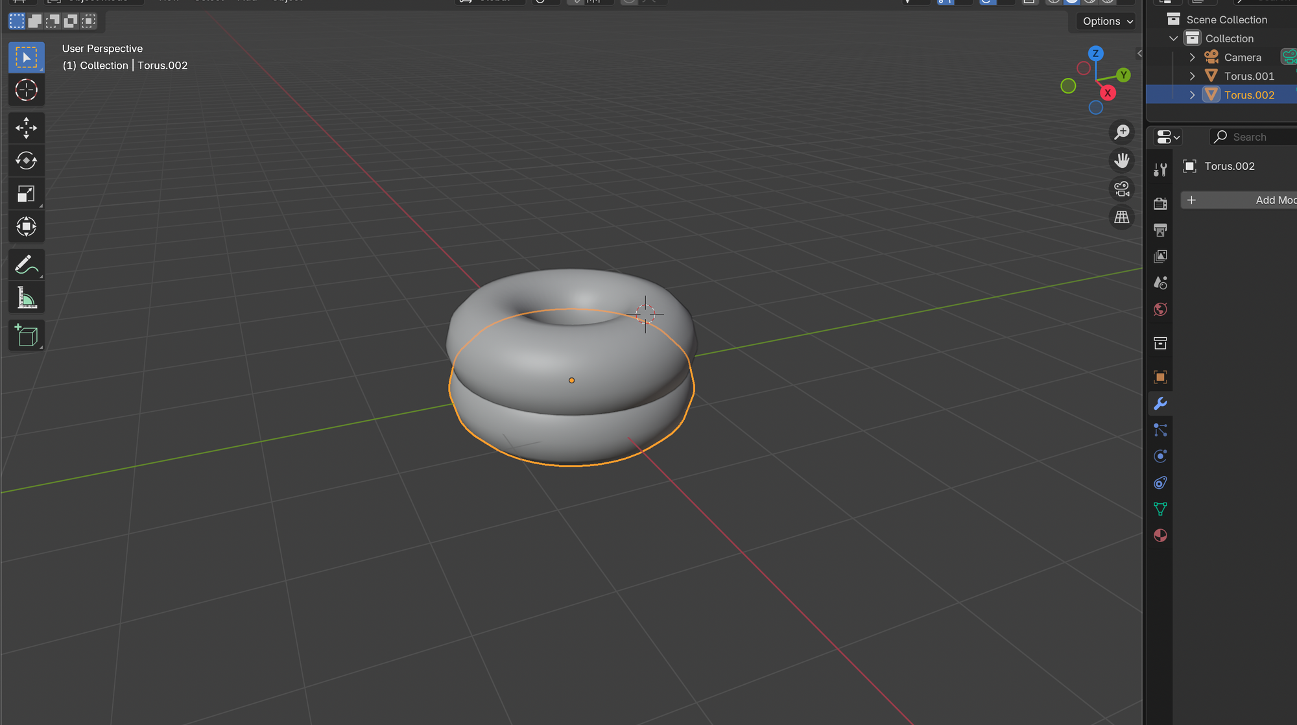Click the Z axis on navigation gizmo
1297x725 pixels.
click(x=1096, y=54)
